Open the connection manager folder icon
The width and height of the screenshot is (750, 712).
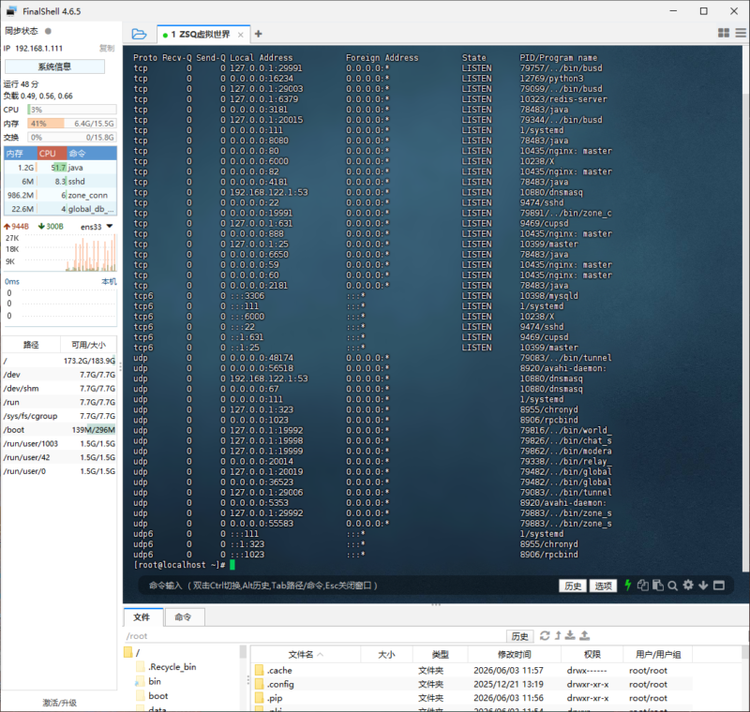coord(139,34)
